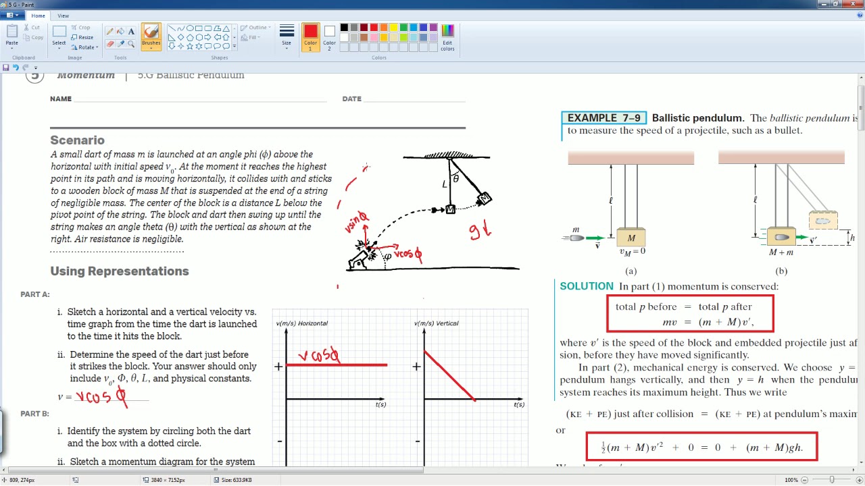Choose the Line shape

tap(172, 28)
